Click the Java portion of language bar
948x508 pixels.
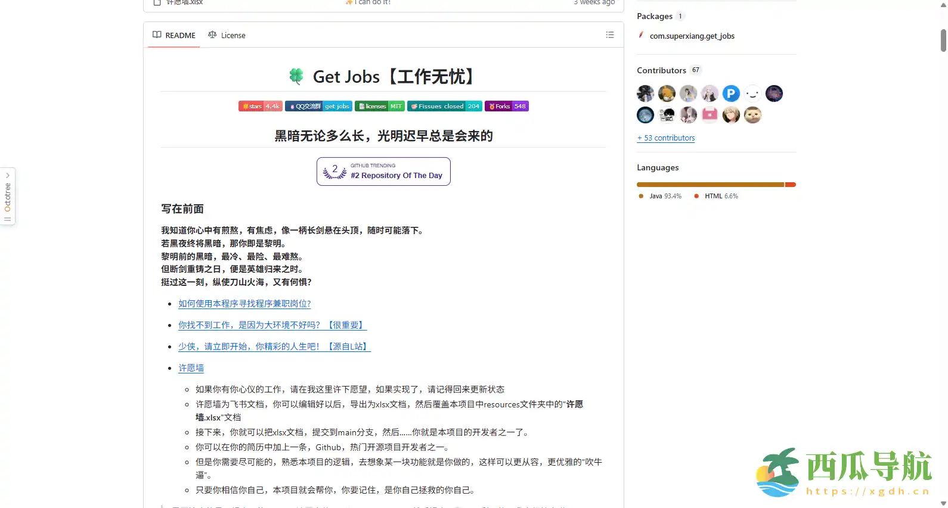point(710,185)
